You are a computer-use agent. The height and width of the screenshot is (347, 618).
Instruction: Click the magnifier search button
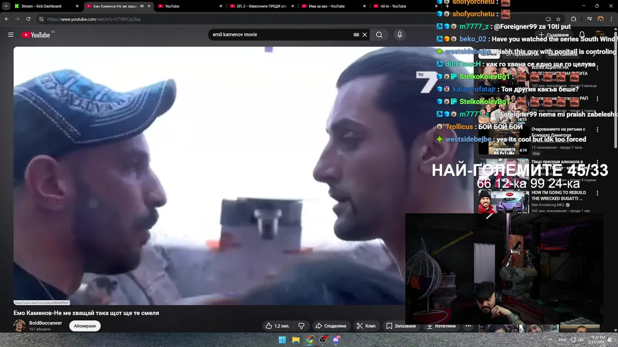point(379,35)
